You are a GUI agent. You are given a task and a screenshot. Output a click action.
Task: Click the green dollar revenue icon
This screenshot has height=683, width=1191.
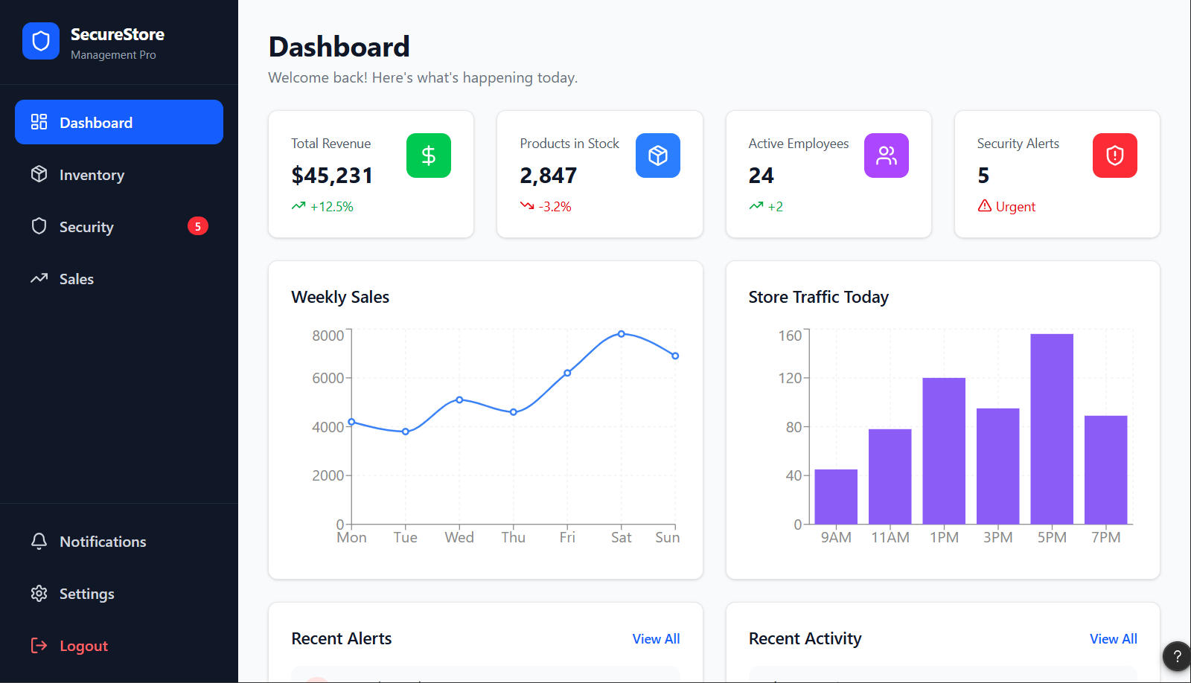coord(429,155)
